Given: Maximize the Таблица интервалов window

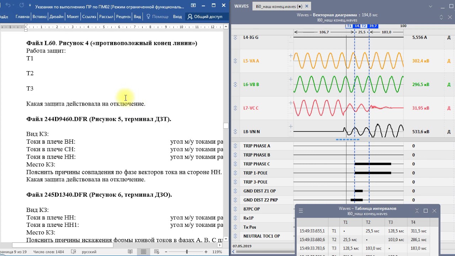Looking at the screenshot, I should 425,211.
